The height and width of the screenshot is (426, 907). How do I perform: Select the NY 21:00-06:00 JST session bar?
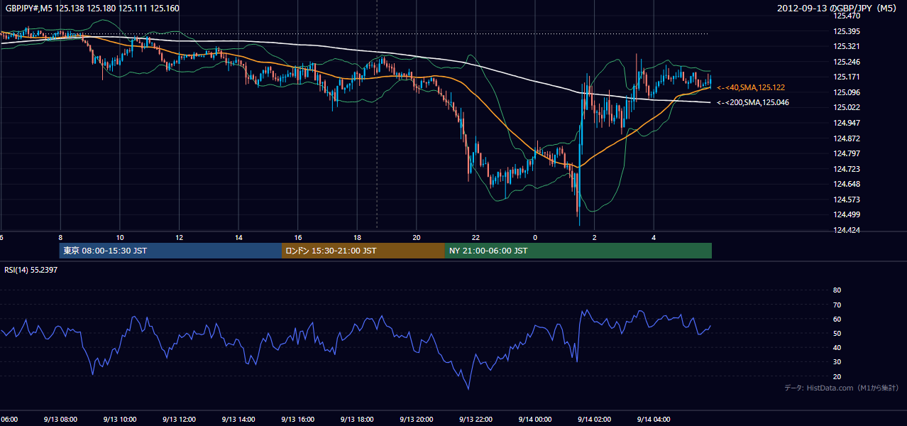[x=578, y=251]
